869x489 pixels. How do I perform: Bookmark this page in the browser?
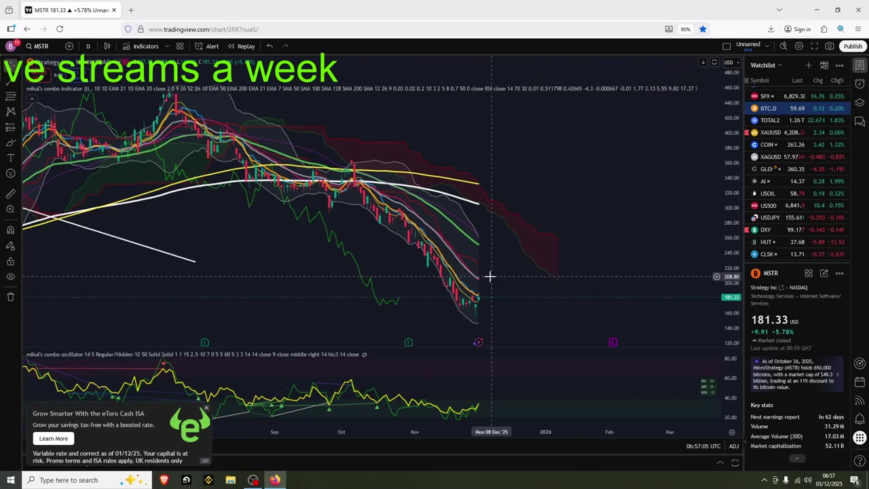tap(703, 29)
